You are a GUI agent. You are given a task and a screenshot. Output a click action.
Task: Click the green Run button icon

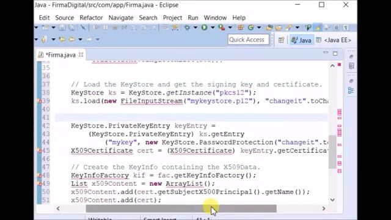pos(205,28)
